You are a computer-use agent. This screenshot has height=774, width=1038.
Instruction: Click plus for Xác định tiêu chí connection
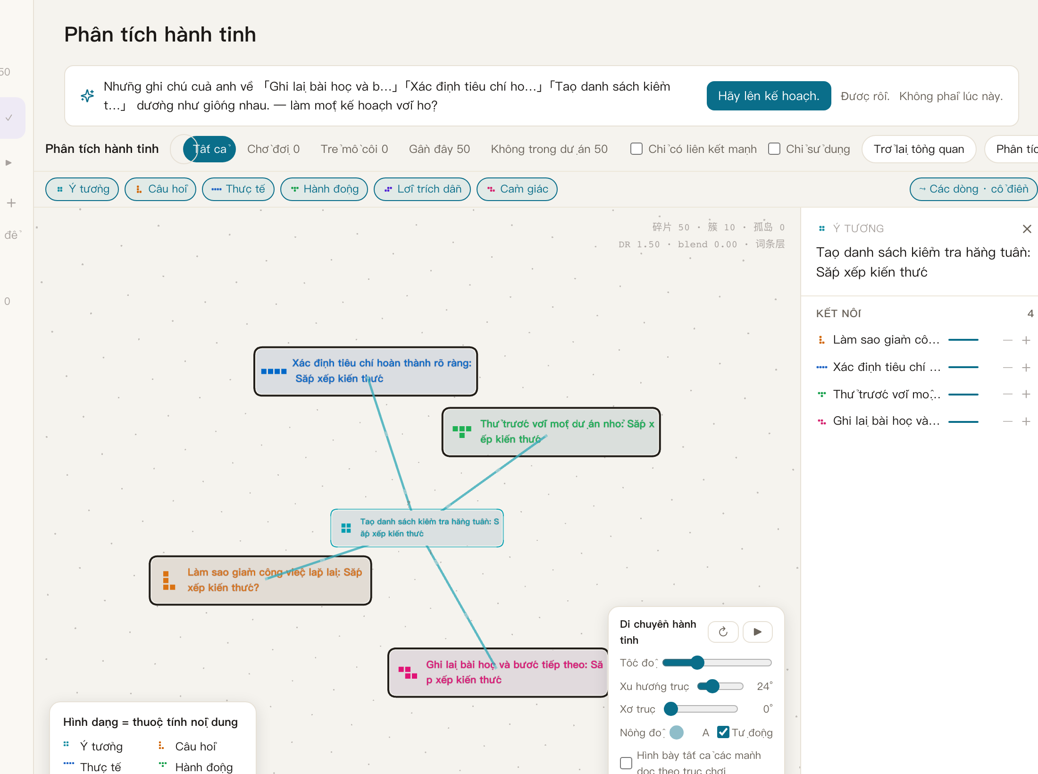pos(1026,368)
